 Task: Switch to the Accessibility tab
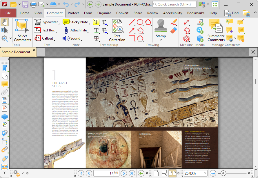172,13
